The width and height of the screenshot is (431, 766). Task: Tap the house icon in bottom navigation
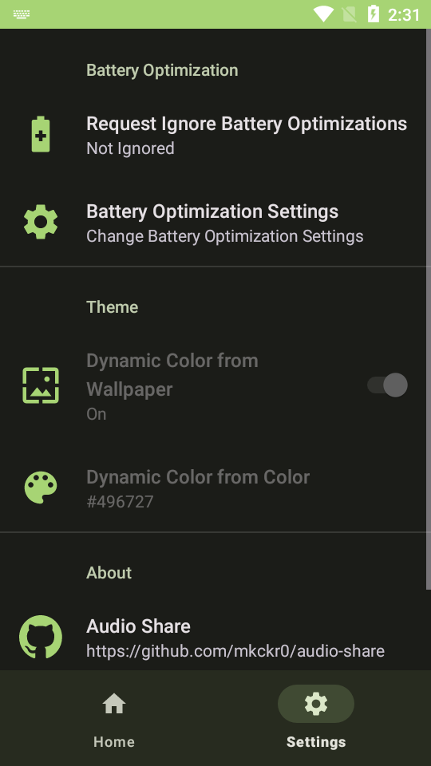click(x=114, y=704)
